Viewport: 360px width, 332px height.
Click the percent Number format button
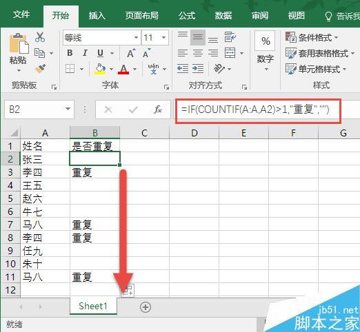tap(265, 41)
